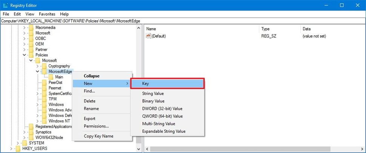Click the registry path address bar

click(x=183, y=21)
